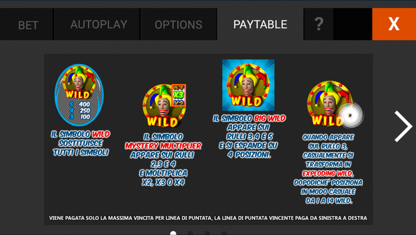Click the MYSTERY MULTIPLIER red text

[x=163, y=146]
